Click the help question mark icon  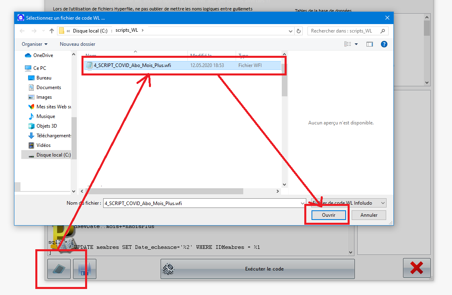pyautogui.click(x=384, y=44)
